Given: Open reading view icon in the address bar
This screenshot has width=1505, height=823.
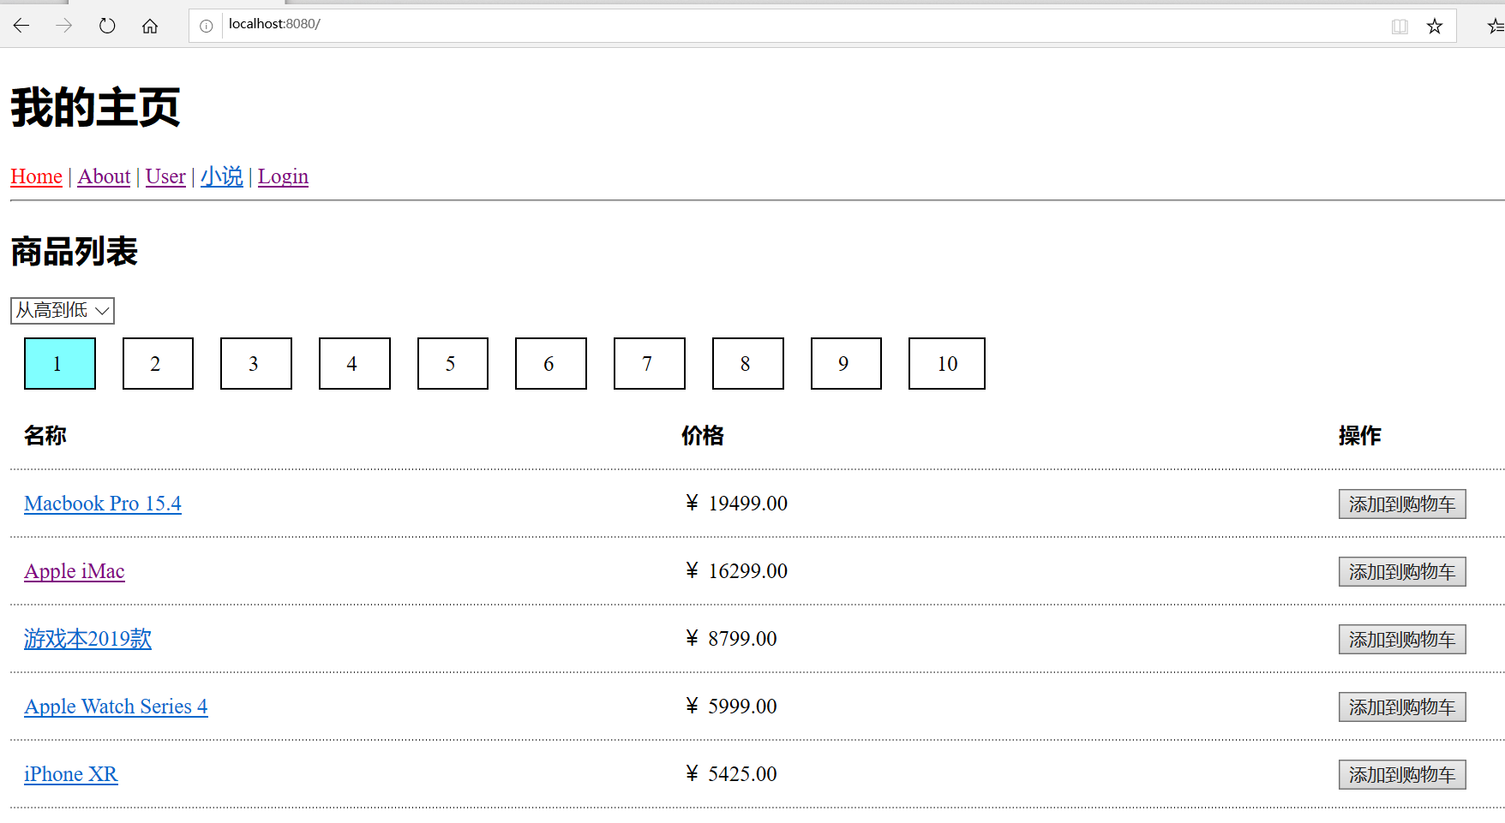Looking at the screenshot, I should [x=1400, y=27].
